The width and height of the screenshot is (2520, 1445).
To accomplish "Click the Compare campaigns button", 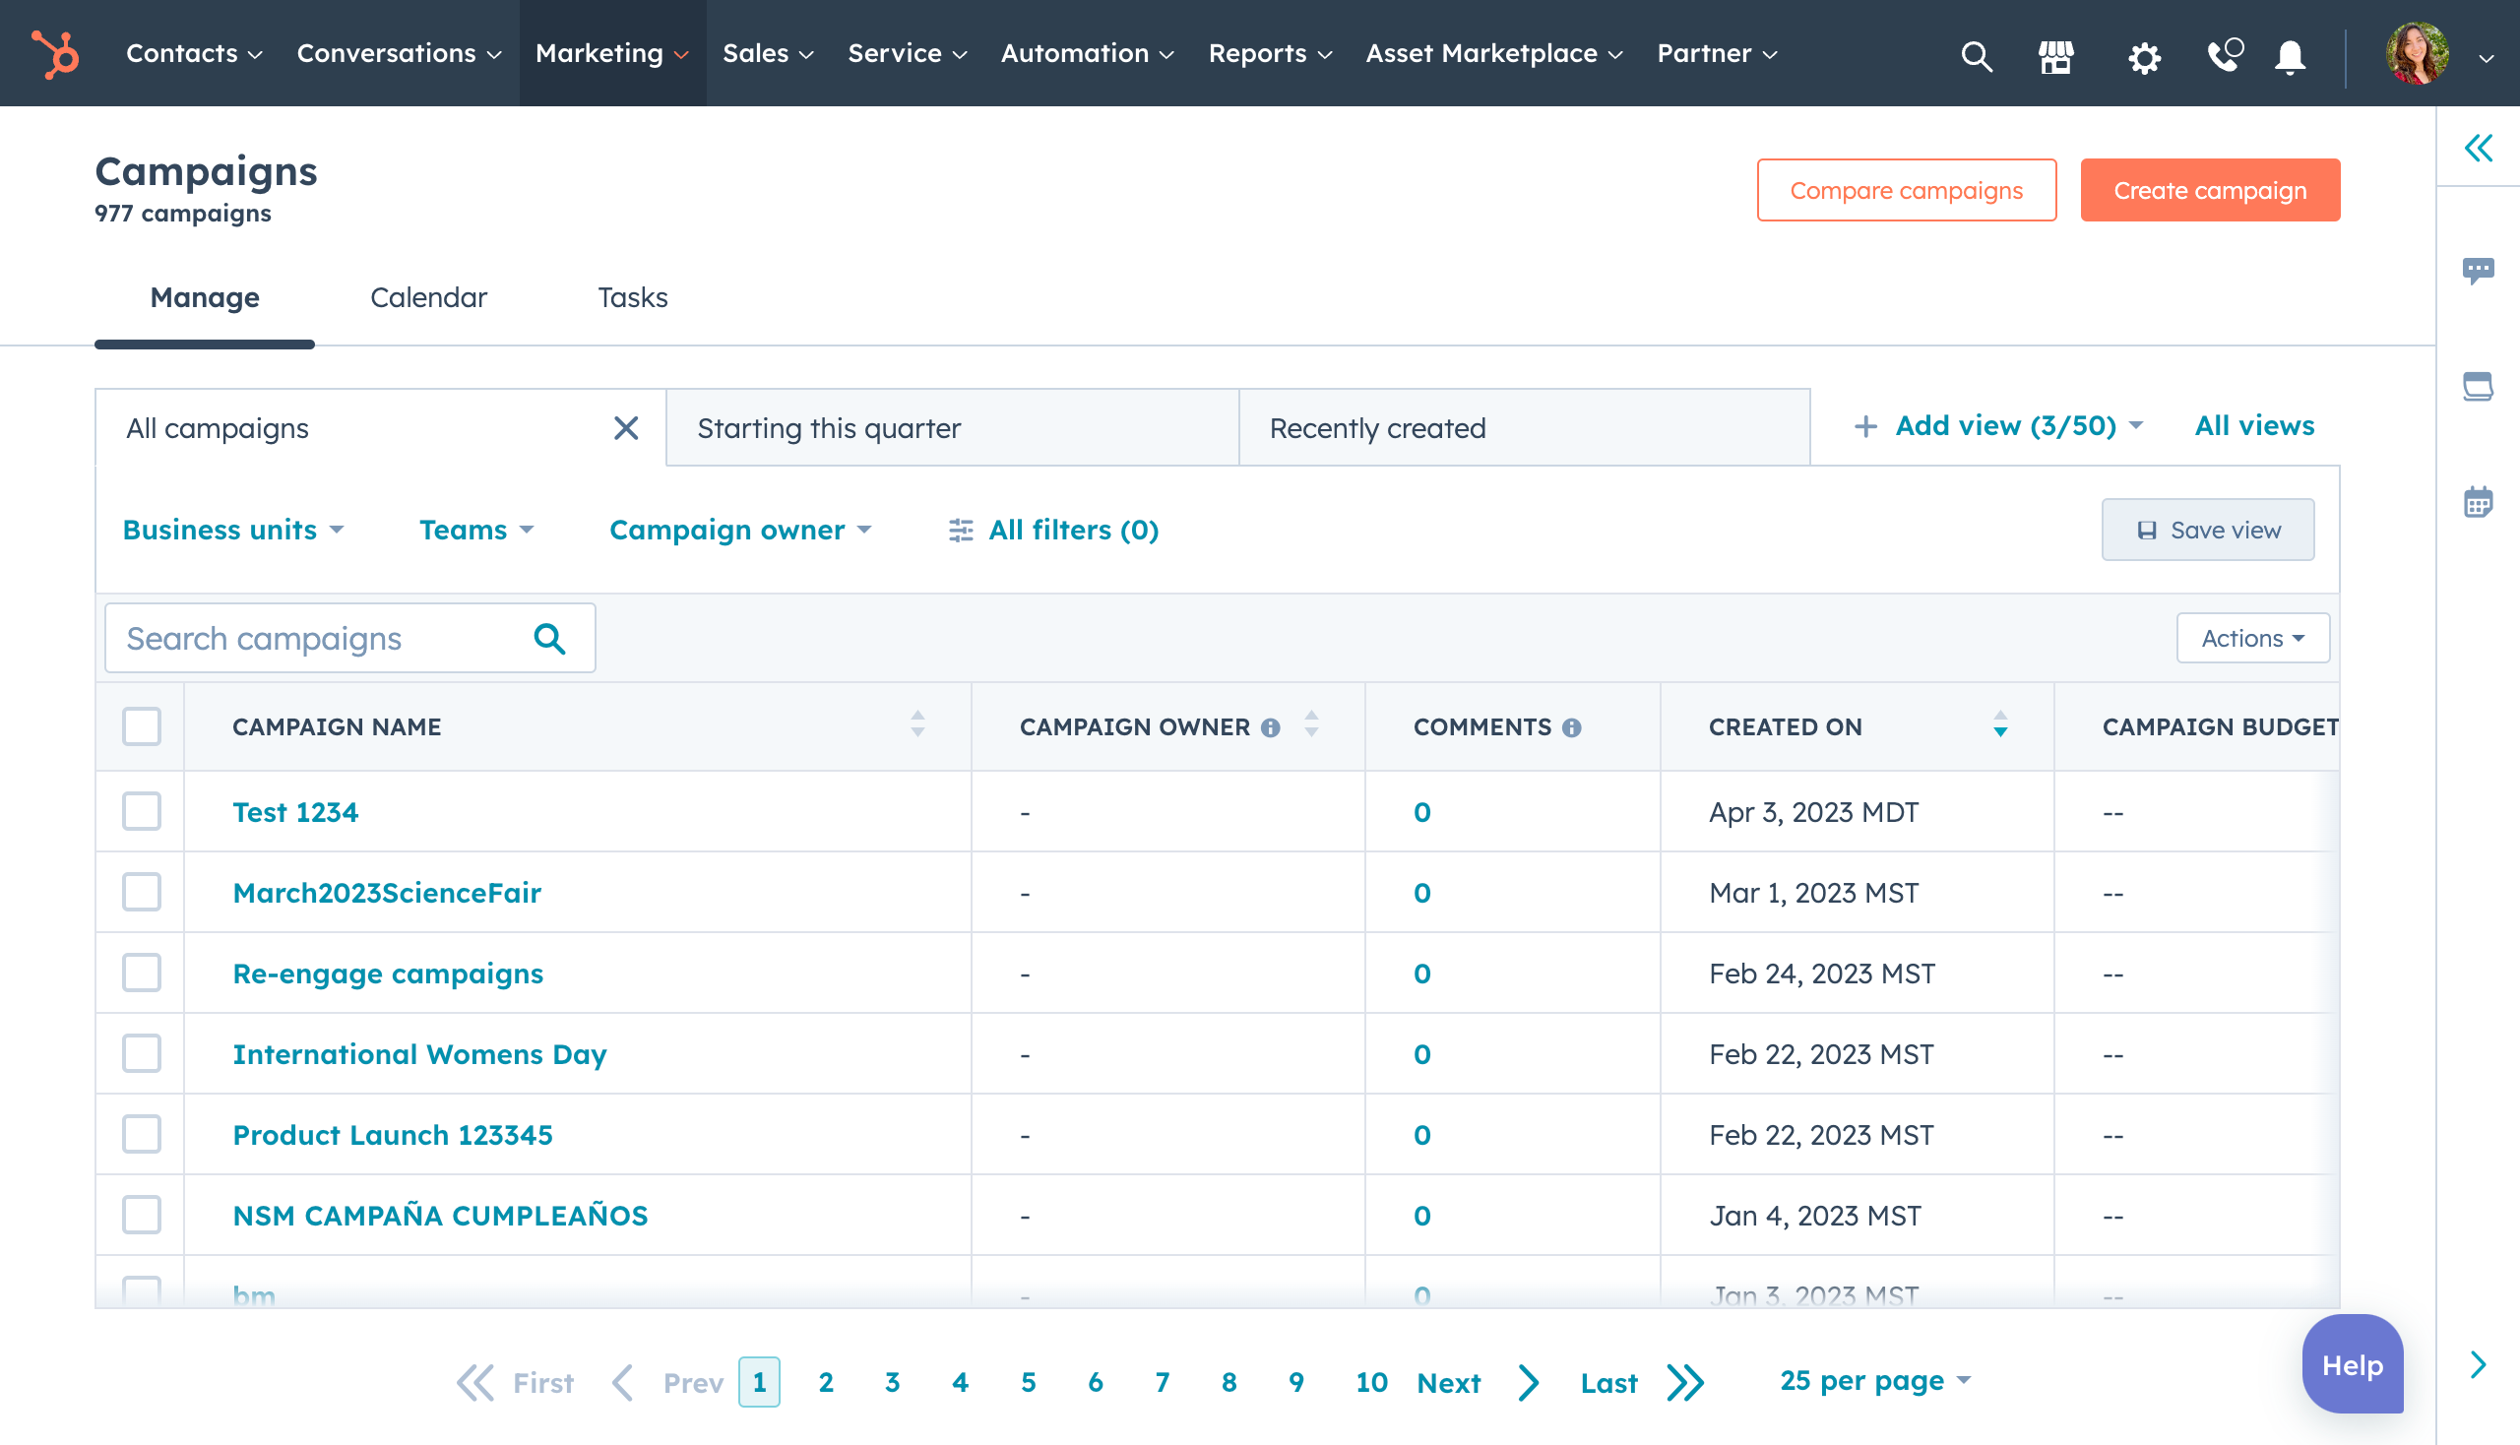I will tap(1906, 189).
